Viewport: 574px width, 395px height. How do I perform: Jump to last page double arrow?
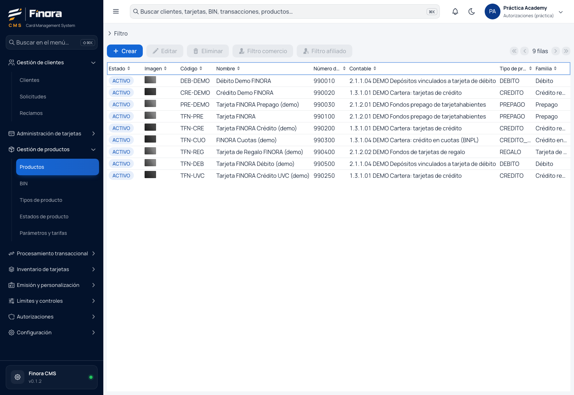[566, 51]
